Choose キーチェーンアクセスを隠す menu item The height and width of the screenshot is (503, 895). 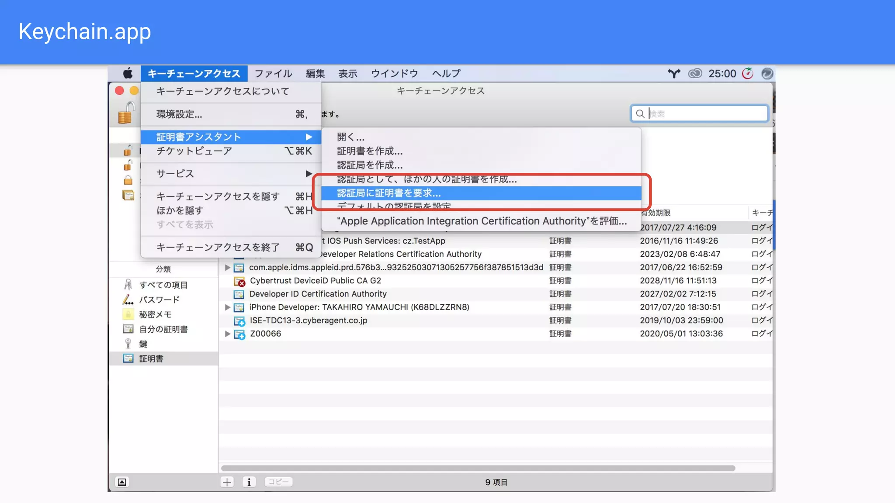[231, 196]
